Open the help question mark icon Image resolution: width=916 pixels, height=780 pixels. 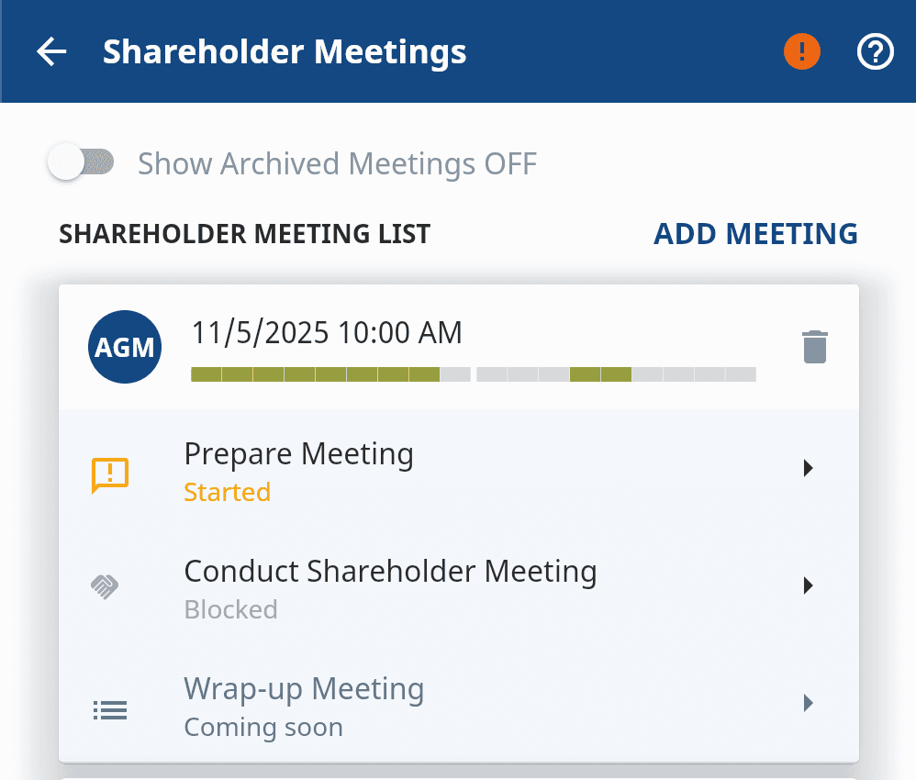tap(875, 51)
